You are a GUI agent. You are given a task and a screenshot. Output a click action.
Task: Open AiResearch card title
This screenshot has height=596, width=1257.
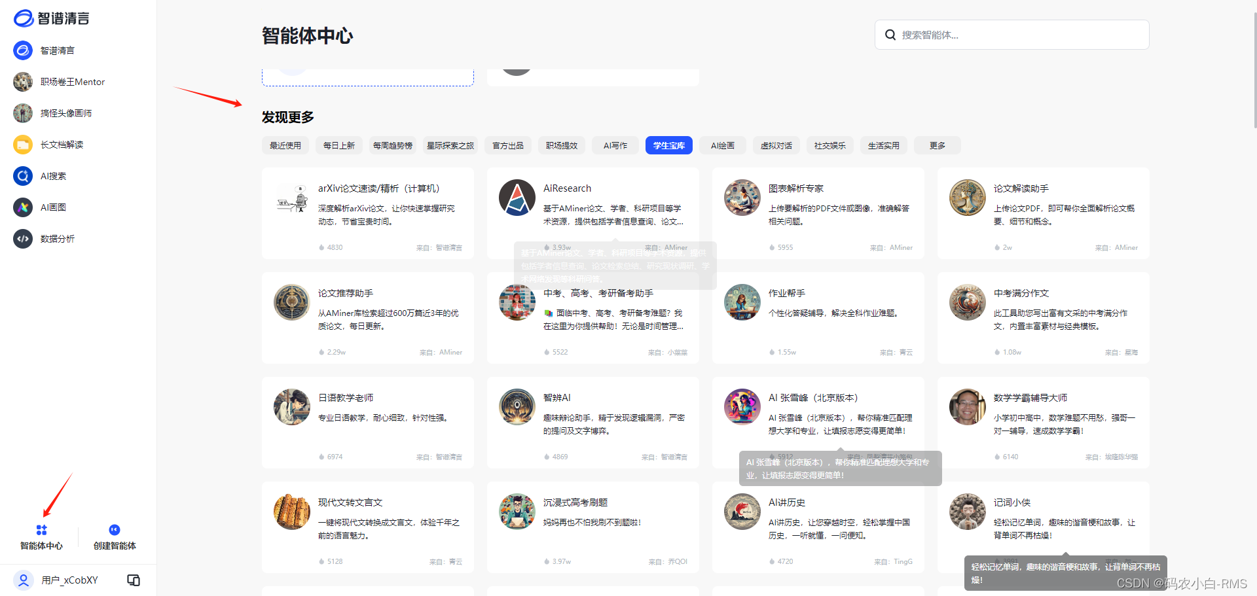(567, 188)
